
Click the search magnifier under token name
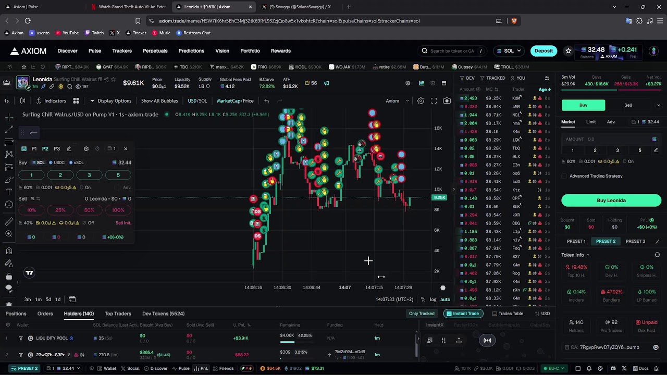pyautogui.click(x=69, y=86)
